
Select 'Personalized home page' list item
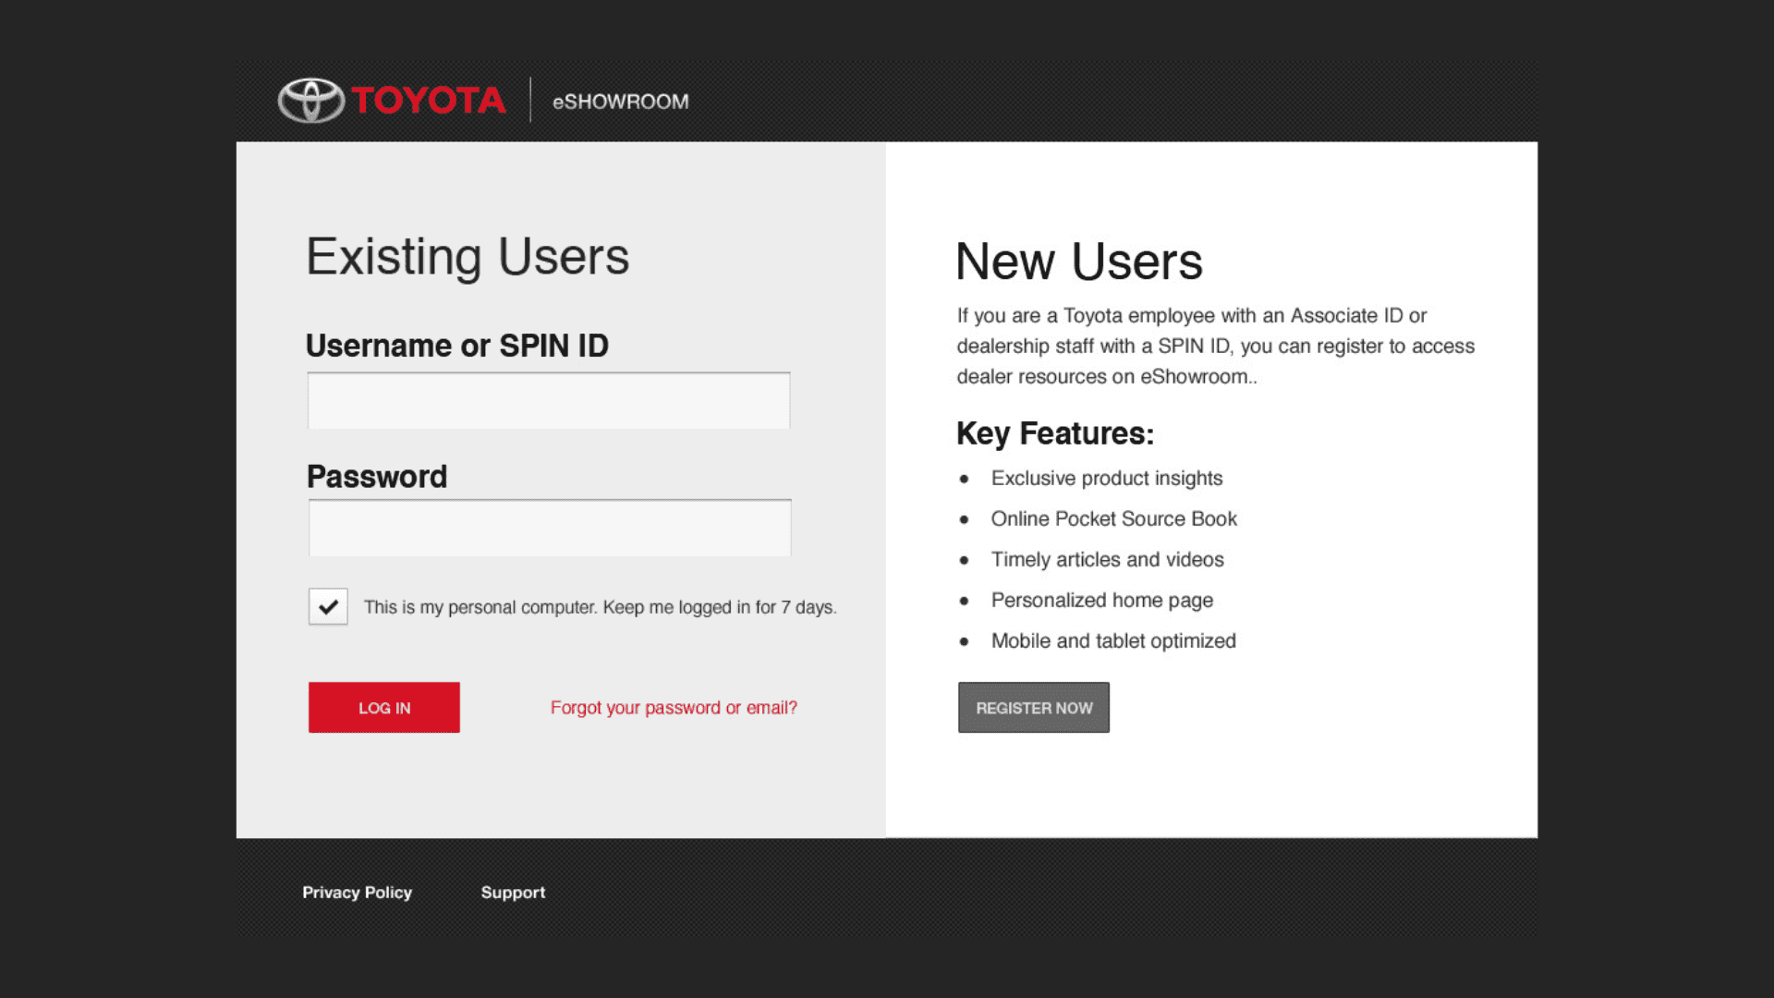click(x=1101, y=601)
